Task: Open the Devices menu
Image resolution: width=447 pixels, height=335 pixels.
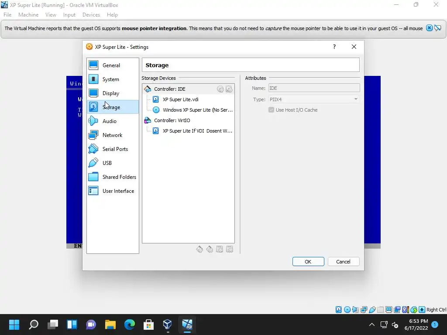Action: point(91,15)
